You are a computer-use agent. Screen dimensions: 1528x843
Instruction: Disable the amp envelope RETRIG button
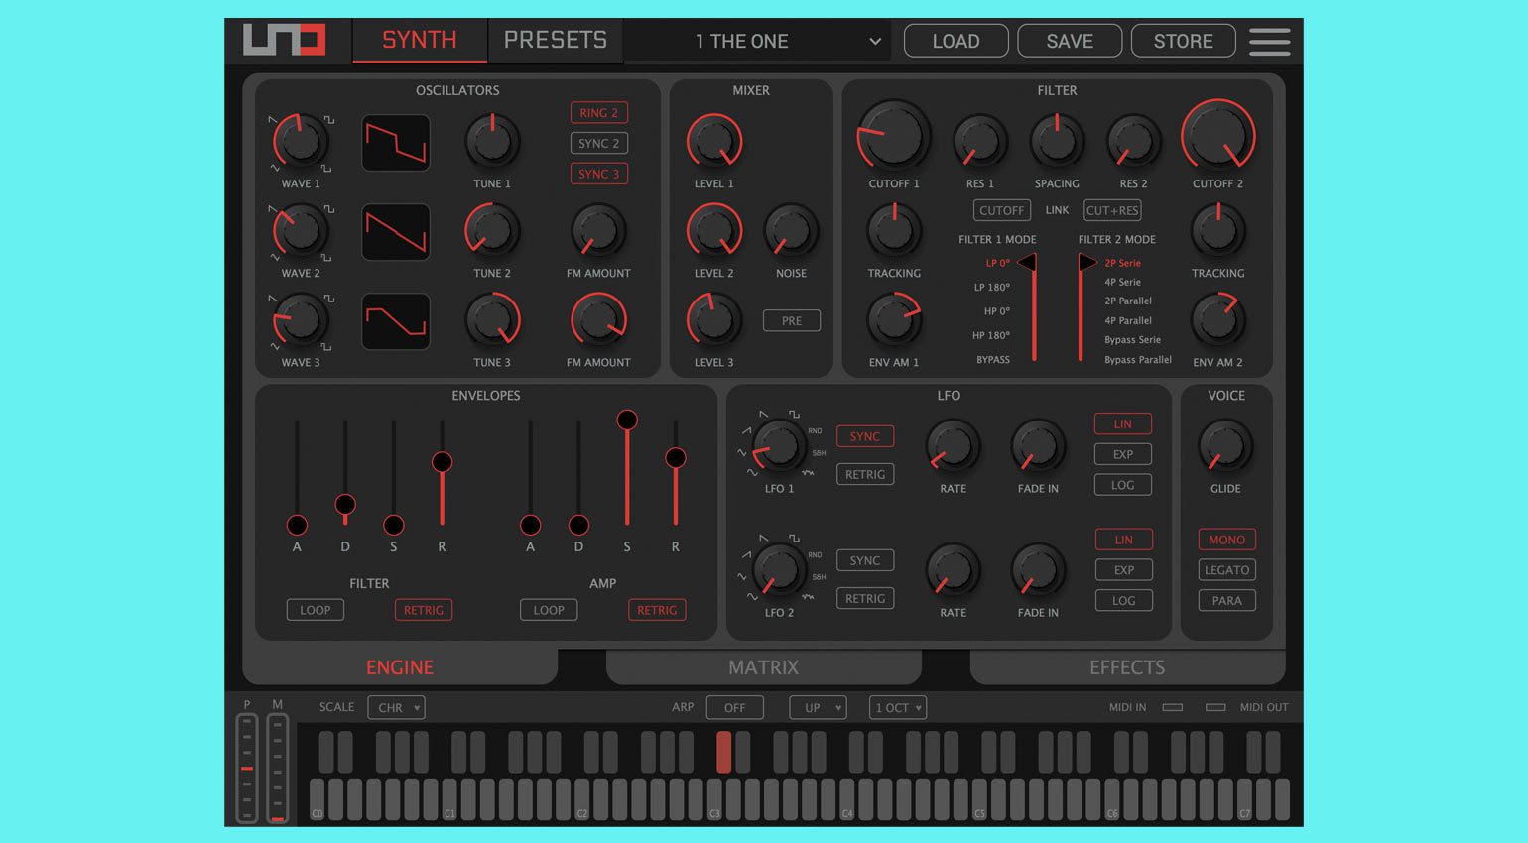(657, 610)
